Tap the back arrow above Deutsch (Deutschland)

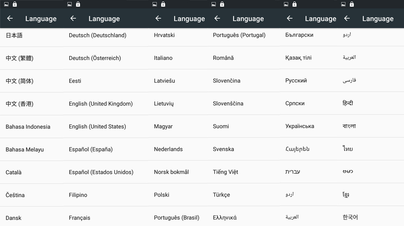pos(73,19)
